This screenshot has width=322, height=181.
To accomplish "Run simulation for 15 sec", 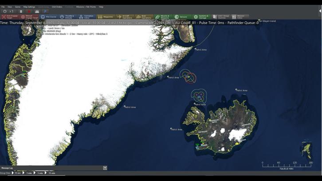I will (16, 173).
